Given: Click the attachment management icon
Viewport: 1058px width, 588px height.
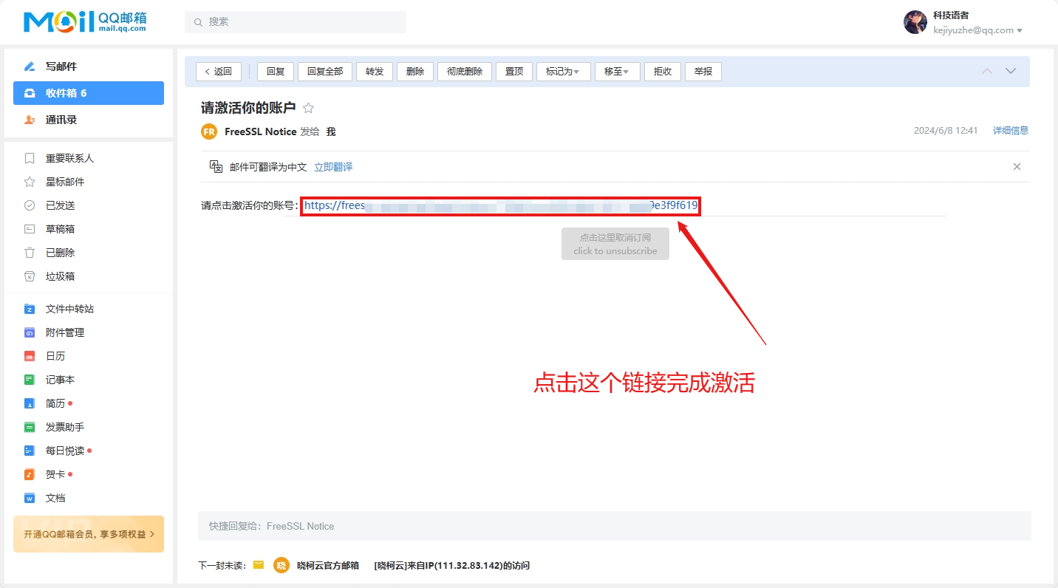Looking at the screenshot, I should [30, 332].
